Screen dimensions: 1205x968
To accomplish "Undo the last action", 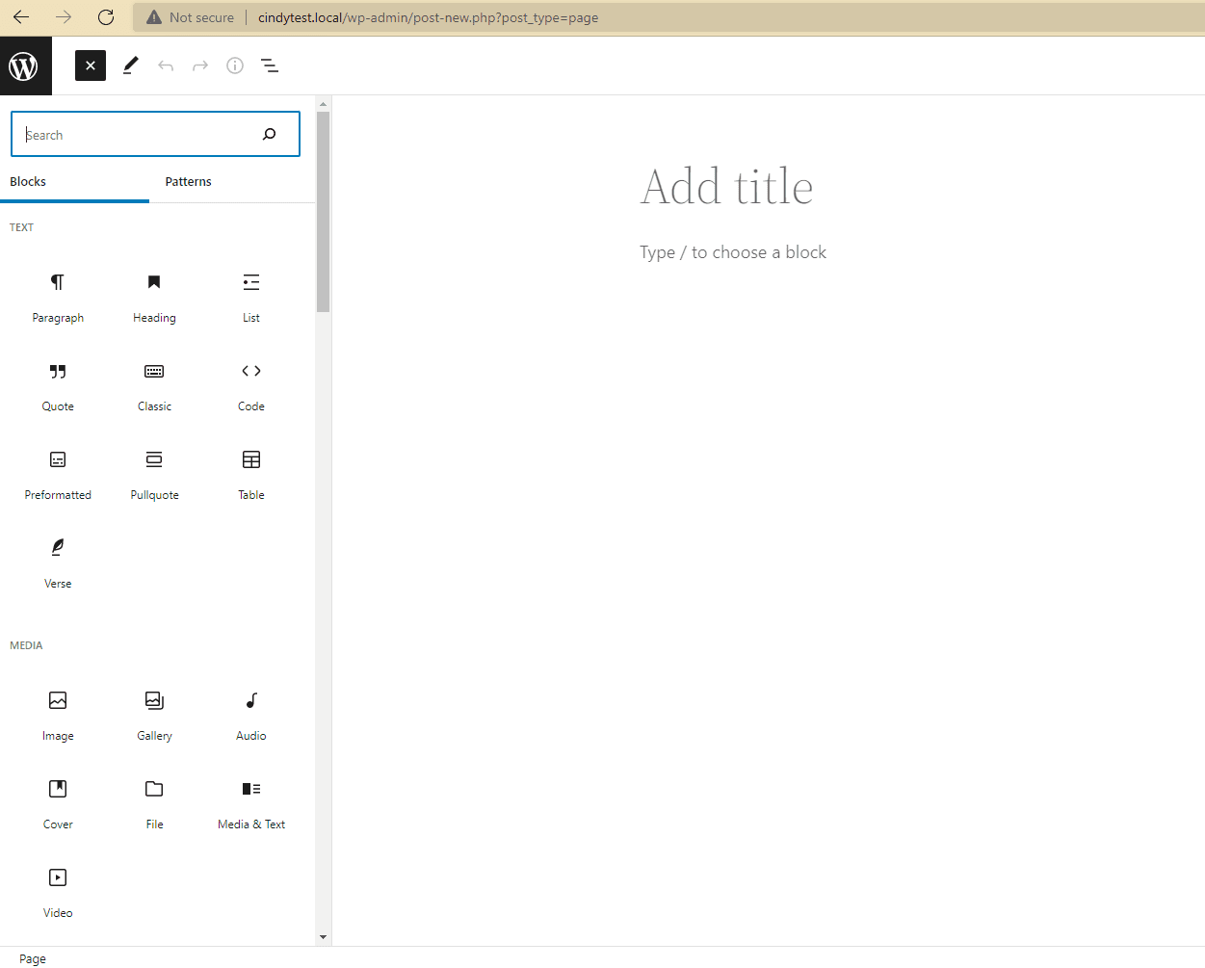I will click(x=165, y=65).
